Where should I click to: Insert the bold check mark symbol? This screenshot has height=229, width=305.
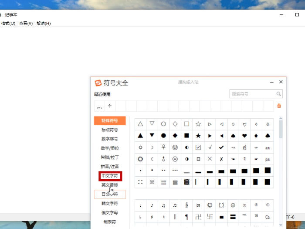click(x=221, y=147)
